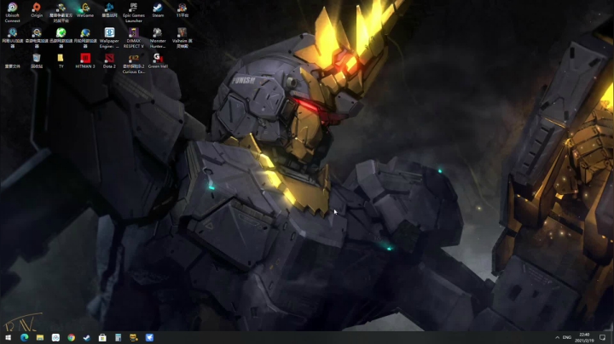Select the Epic Games Launcher shortcut
This screenshot has width=614, height=344.
[x=134, y=12]
